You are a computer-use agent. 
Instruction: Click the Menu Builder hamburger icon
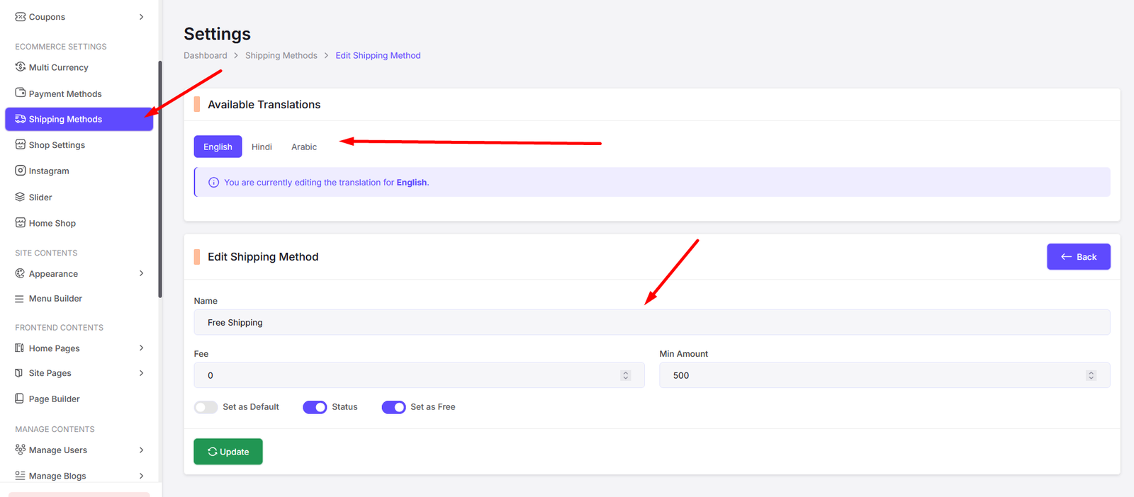[x=20, y=299]
